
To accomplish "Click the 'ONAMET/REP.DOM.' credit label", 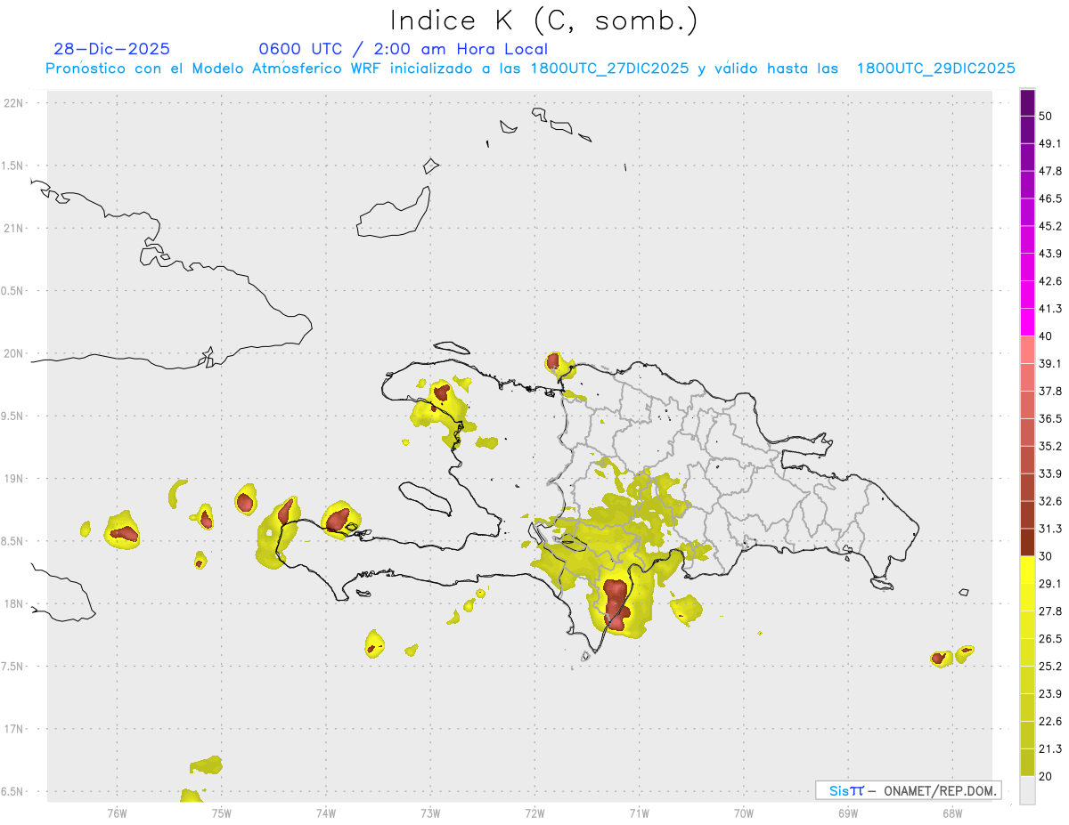I will [940, 790].
